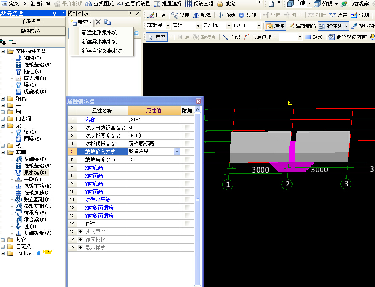Click the 属性值 column header
The width and height of the screenshot is (375, 287).
154,111
